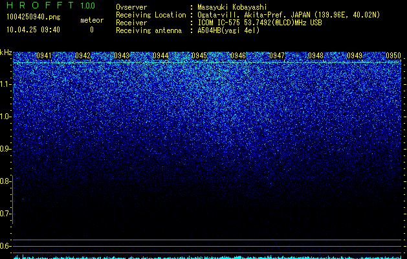407x259 pixels.
Task: Click the kHz axis unit label
Action: click(x=6, y=52)
